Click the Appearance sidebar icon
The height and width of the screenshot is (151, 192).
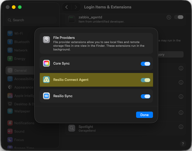point(10,87)
